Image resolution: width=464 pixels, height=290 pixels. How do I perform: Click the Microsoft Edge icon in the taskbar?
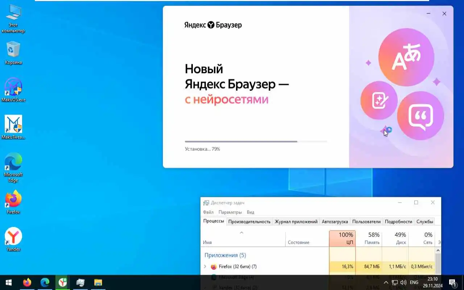pos(45,282)
